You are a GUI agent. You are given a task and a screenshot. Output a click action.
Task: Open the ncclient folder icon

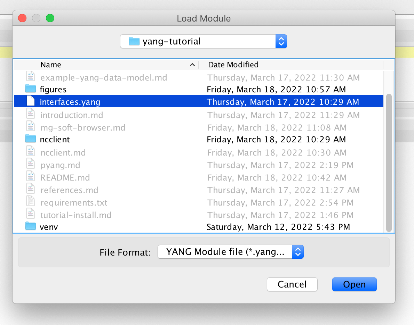pyautogui.click(x=31, y=139)
